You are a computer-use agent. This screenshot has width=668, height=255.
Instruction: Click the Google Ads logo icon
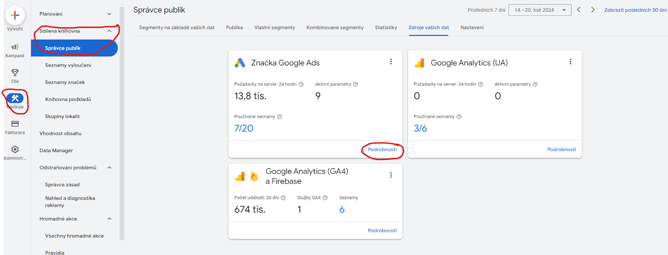point(240,63)
